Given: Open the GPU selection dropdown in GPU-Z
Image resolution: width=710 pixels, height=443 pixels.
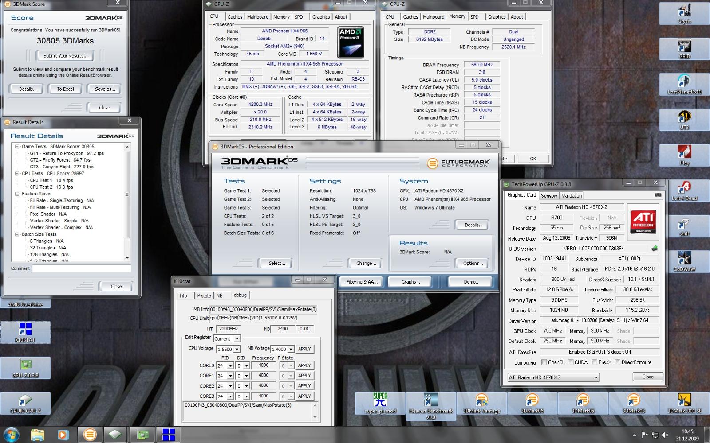Looking at the screenshot, I should (553, 377).
